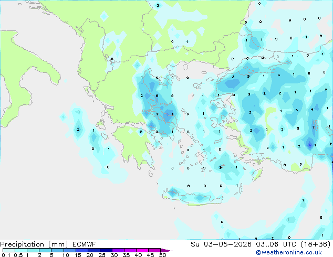
Task: Click the precipitation value "7" on the map
Action: pos(314,127)
